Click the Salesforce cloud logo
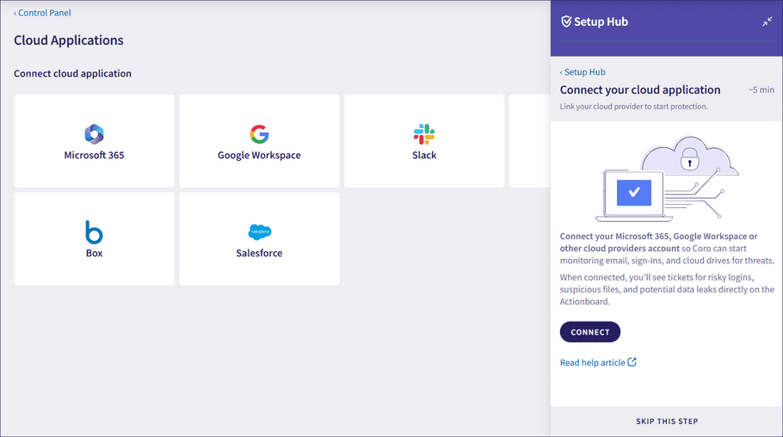Image resolution: width=783 pixels, height=437 pixels. pyautogui.click(x=259, y=231)
